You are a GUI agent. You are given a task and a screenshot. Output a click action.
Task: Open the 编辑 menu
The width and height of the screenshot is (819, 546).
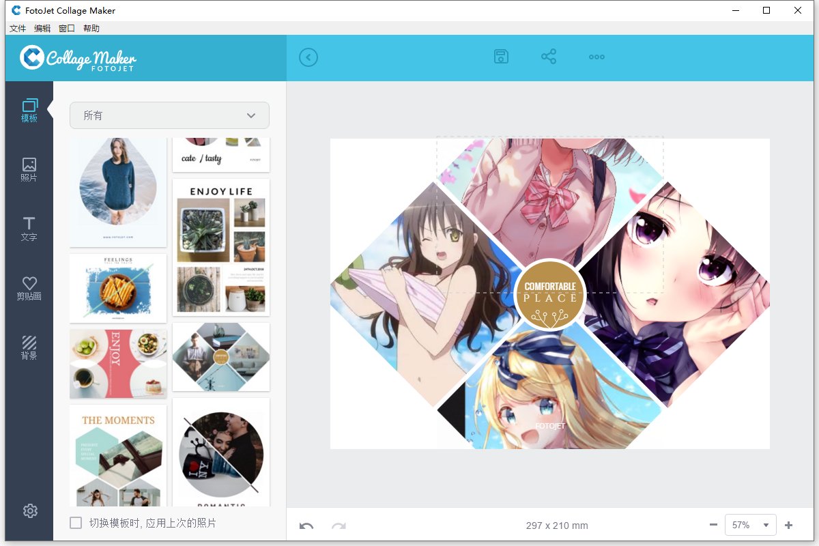tap(42, 29)
